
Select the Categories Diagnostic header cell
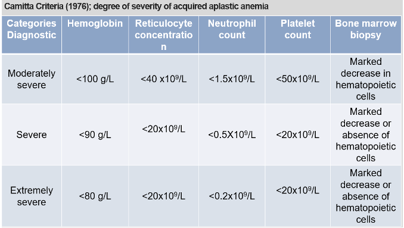click(32, 35)
